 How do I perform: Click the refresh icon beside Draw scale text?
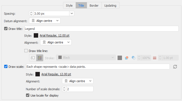(175, 67)
